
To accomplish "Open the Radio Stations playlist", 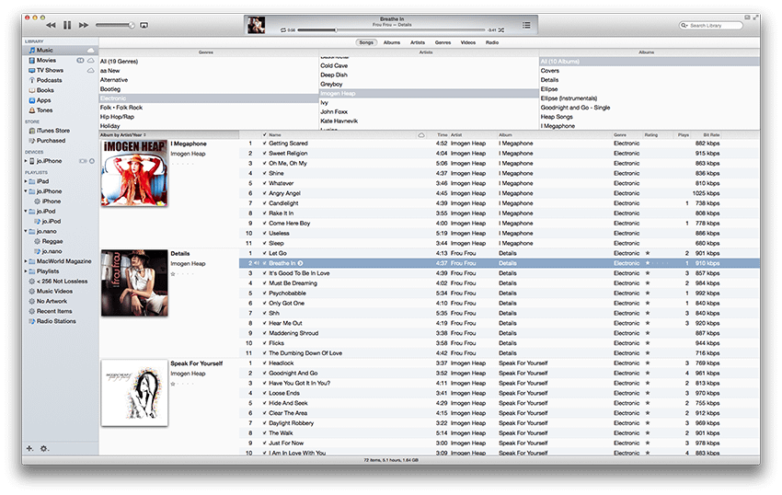I will (56, 321).
